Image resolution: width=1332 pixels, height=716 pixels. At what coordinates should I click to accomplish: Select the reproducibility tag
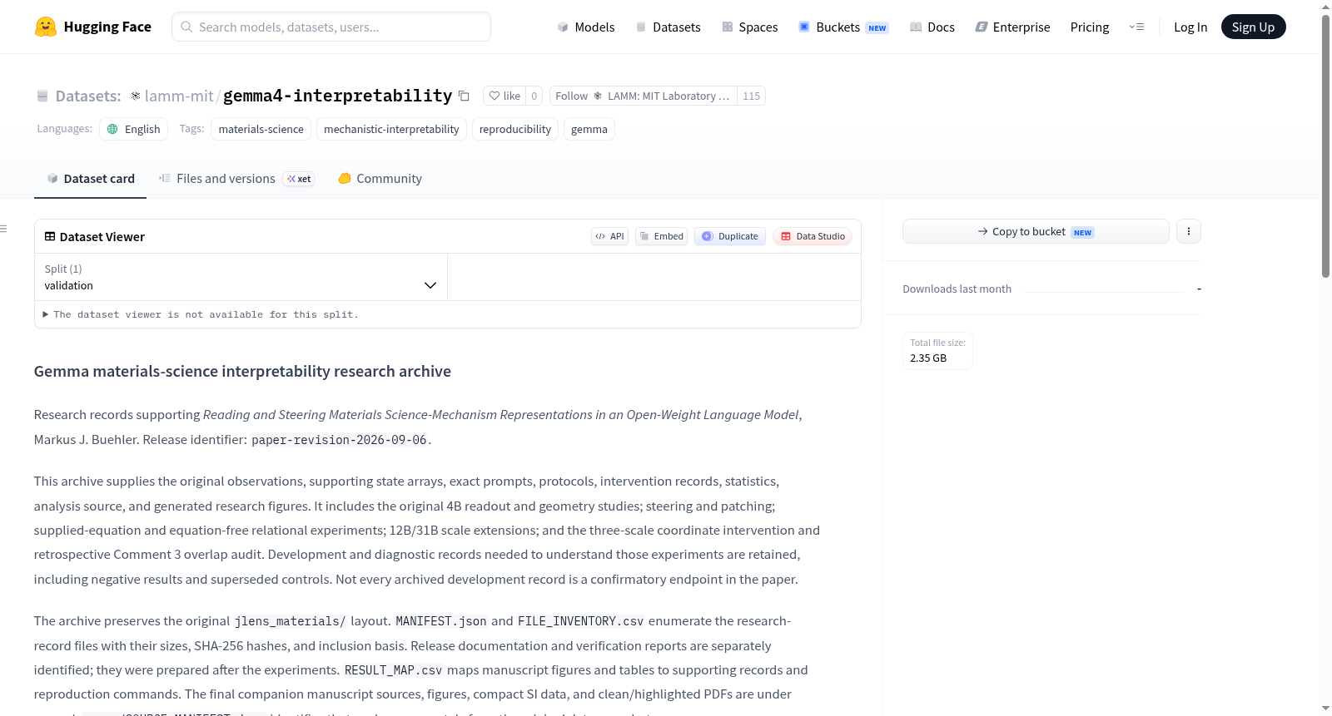[x=515, y=129]
